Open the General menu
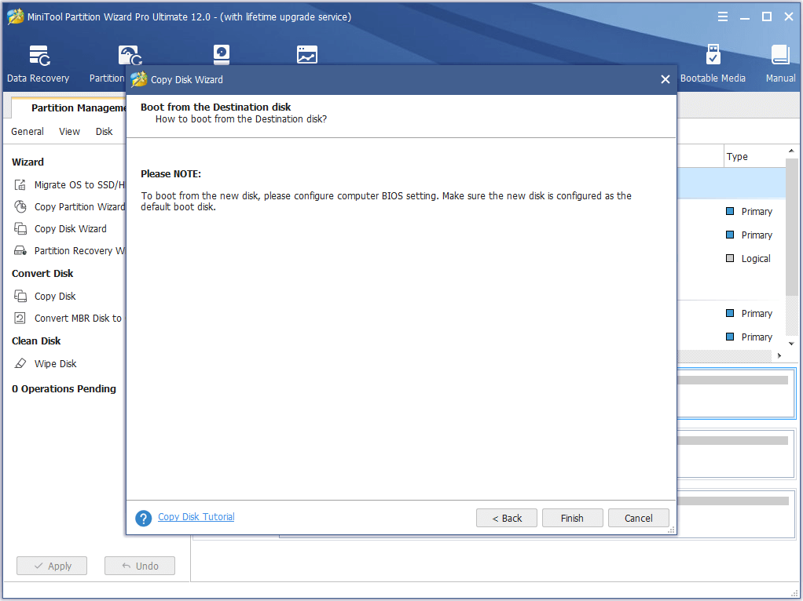Image resolution: width=803 pixels, height=601 pixels. 27,132
